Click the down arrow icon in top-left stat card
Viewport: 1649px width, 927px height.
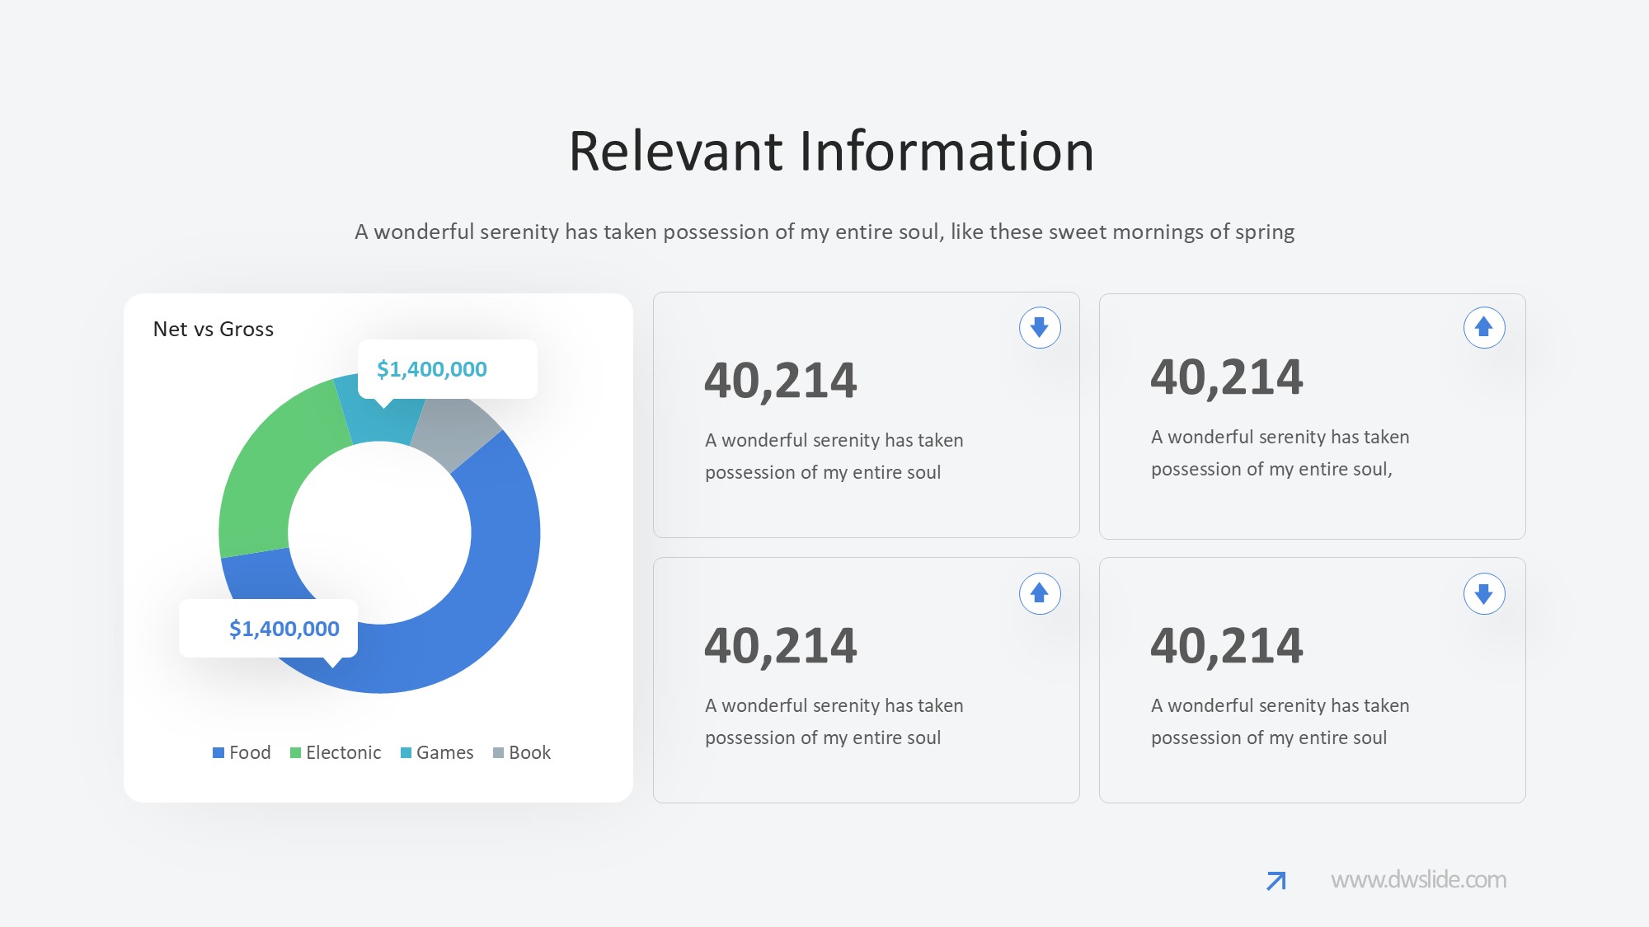tap(1039, 328)
